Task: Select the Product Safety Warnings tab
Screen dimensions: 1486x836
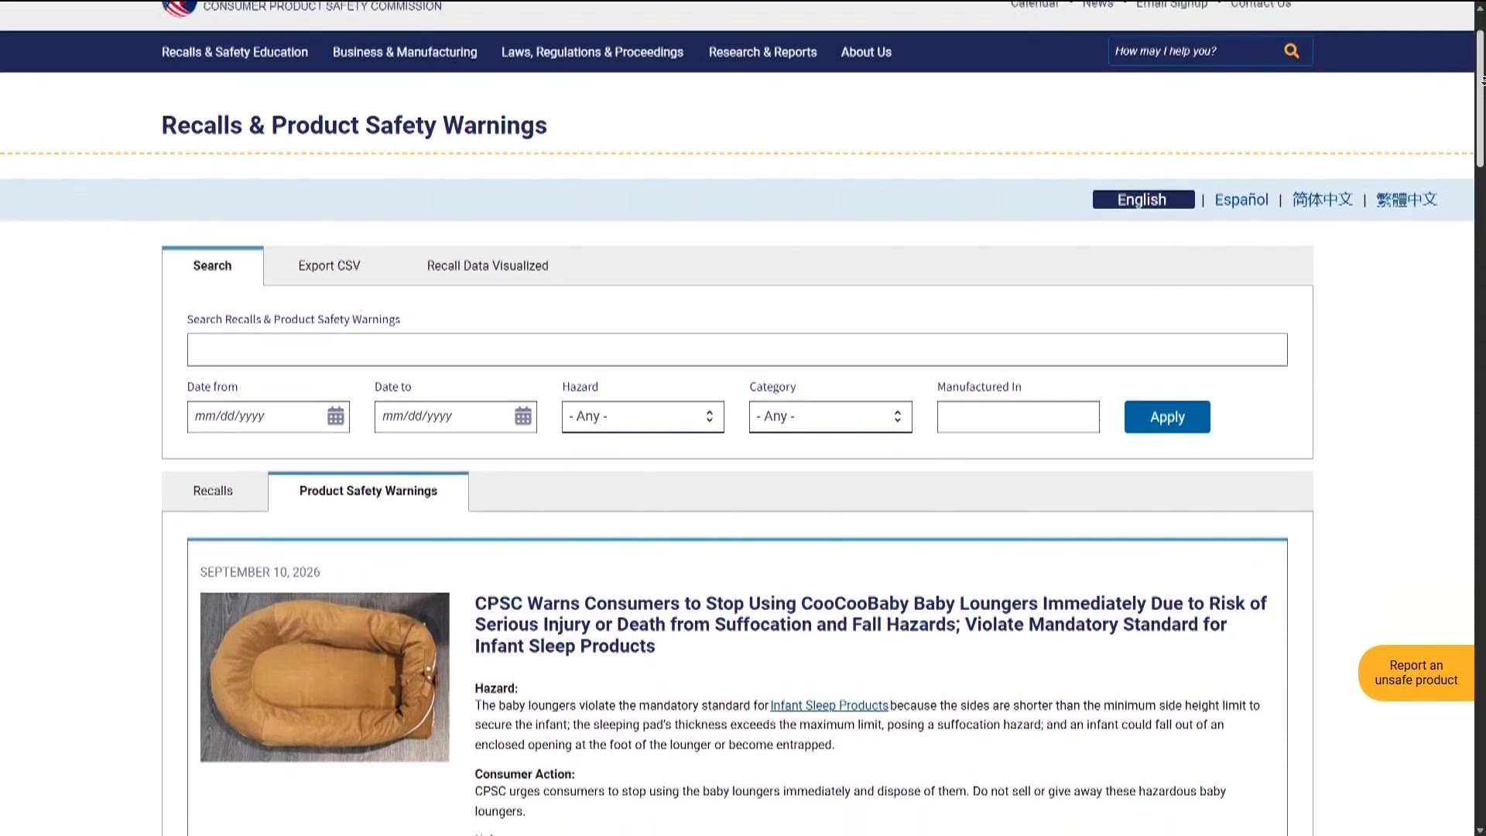Action: click(x=368, y=491)
